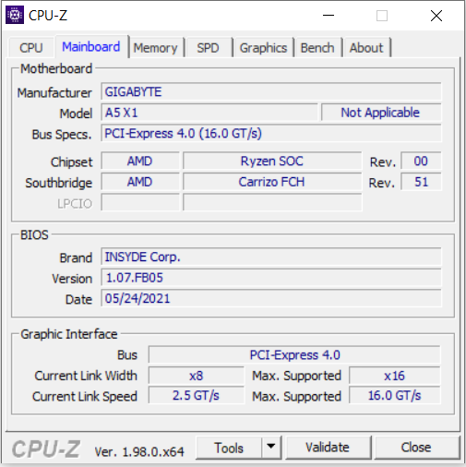Screen dimensions: 466x467
Task: Click the CPU-Z app icon in title bar
Action: 15,15
